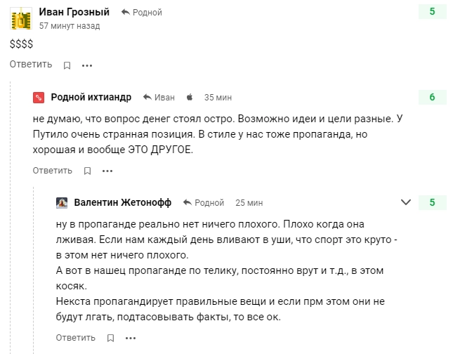Collapse Валентин Жетонофф's comment with chevron
The width and height of the screenshot is (453, 354).
pyautogui.click(x=405, y=202)
